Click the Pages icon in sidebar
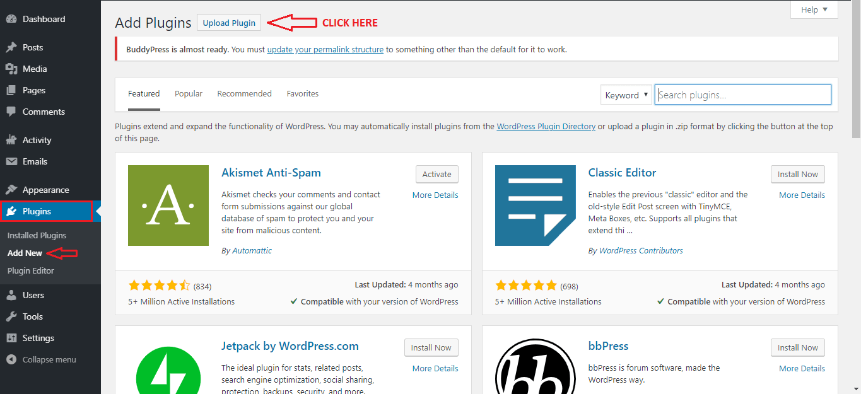Screen dimensions: 861x394 (11, 90)
